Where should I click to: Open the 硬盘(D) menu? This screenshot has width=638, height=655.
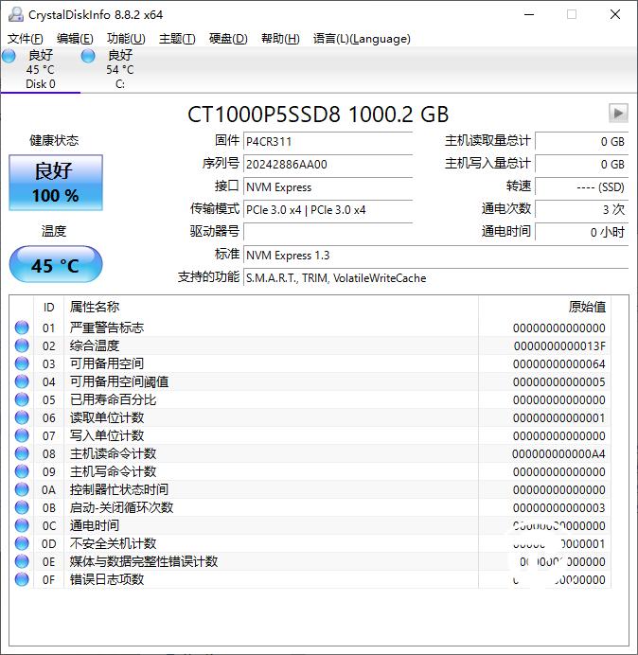pyautogui.click(x=228, y=39)
